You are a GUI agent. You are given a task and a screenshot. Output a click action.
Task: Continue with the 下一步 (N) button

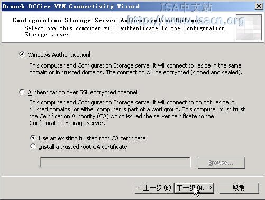click(194, 188)
